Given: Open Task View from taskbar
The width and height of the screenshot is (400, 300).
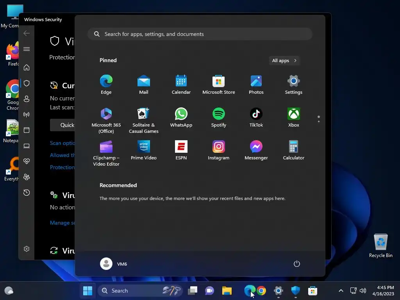Looking at the screenshot, I should (193, 291).
